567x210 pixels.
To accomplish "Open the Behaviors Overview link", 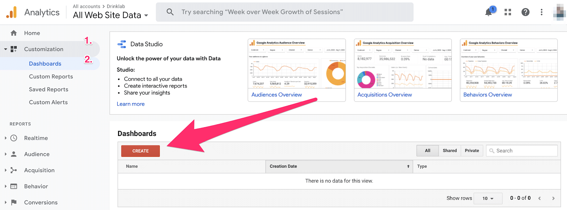I will 488,95.
